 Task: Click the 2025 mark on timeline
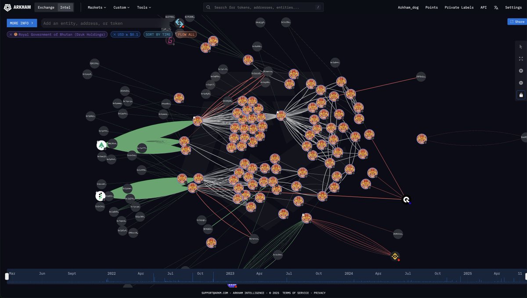[468, 273]
